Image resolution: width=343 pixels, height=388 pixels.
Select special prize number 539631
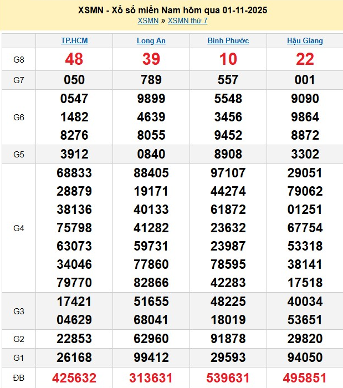pos(228,378)
